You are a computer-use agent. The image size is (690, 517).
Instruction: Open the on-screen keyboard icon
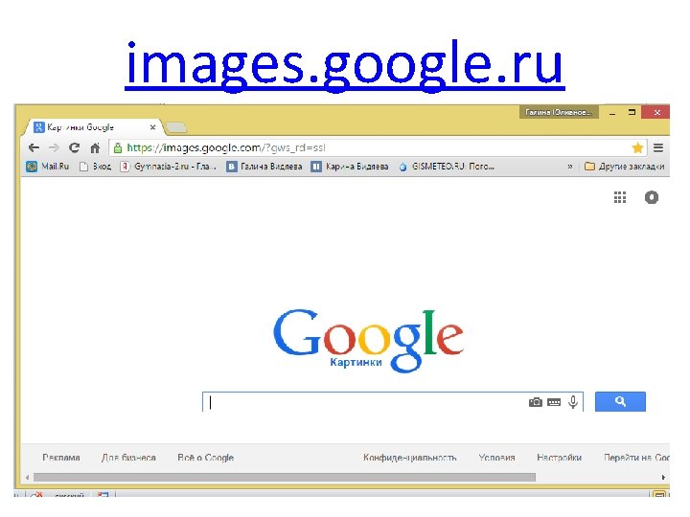tap(554, 402)
